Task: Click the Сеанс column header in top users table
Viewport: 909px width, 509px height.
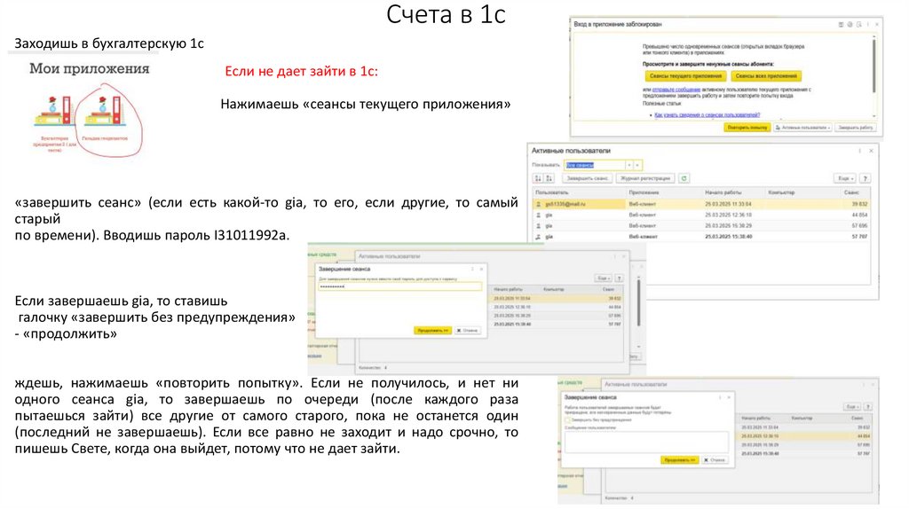Action: [x=855, y=192]
